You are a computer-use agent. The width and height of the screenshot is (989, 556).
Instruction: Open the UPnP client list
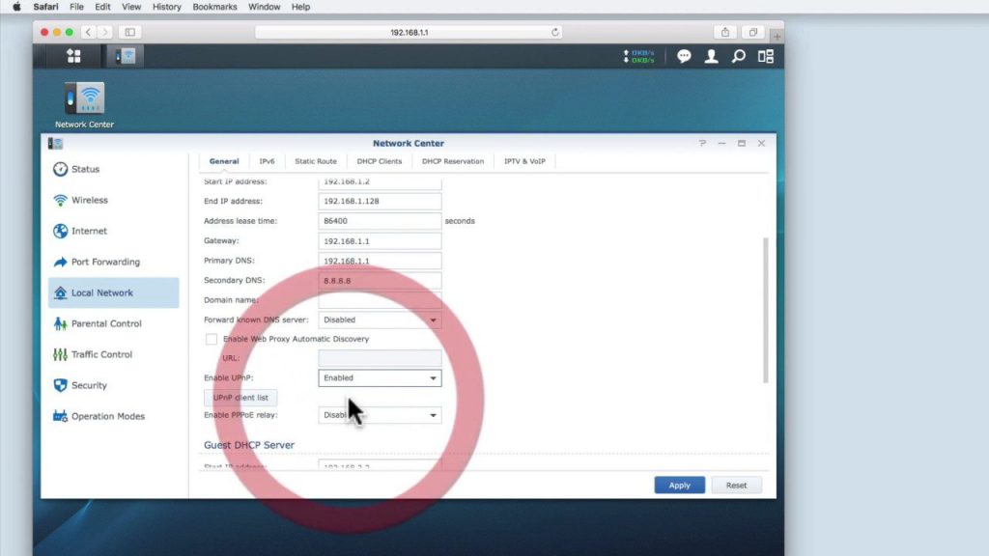[240, 398]
